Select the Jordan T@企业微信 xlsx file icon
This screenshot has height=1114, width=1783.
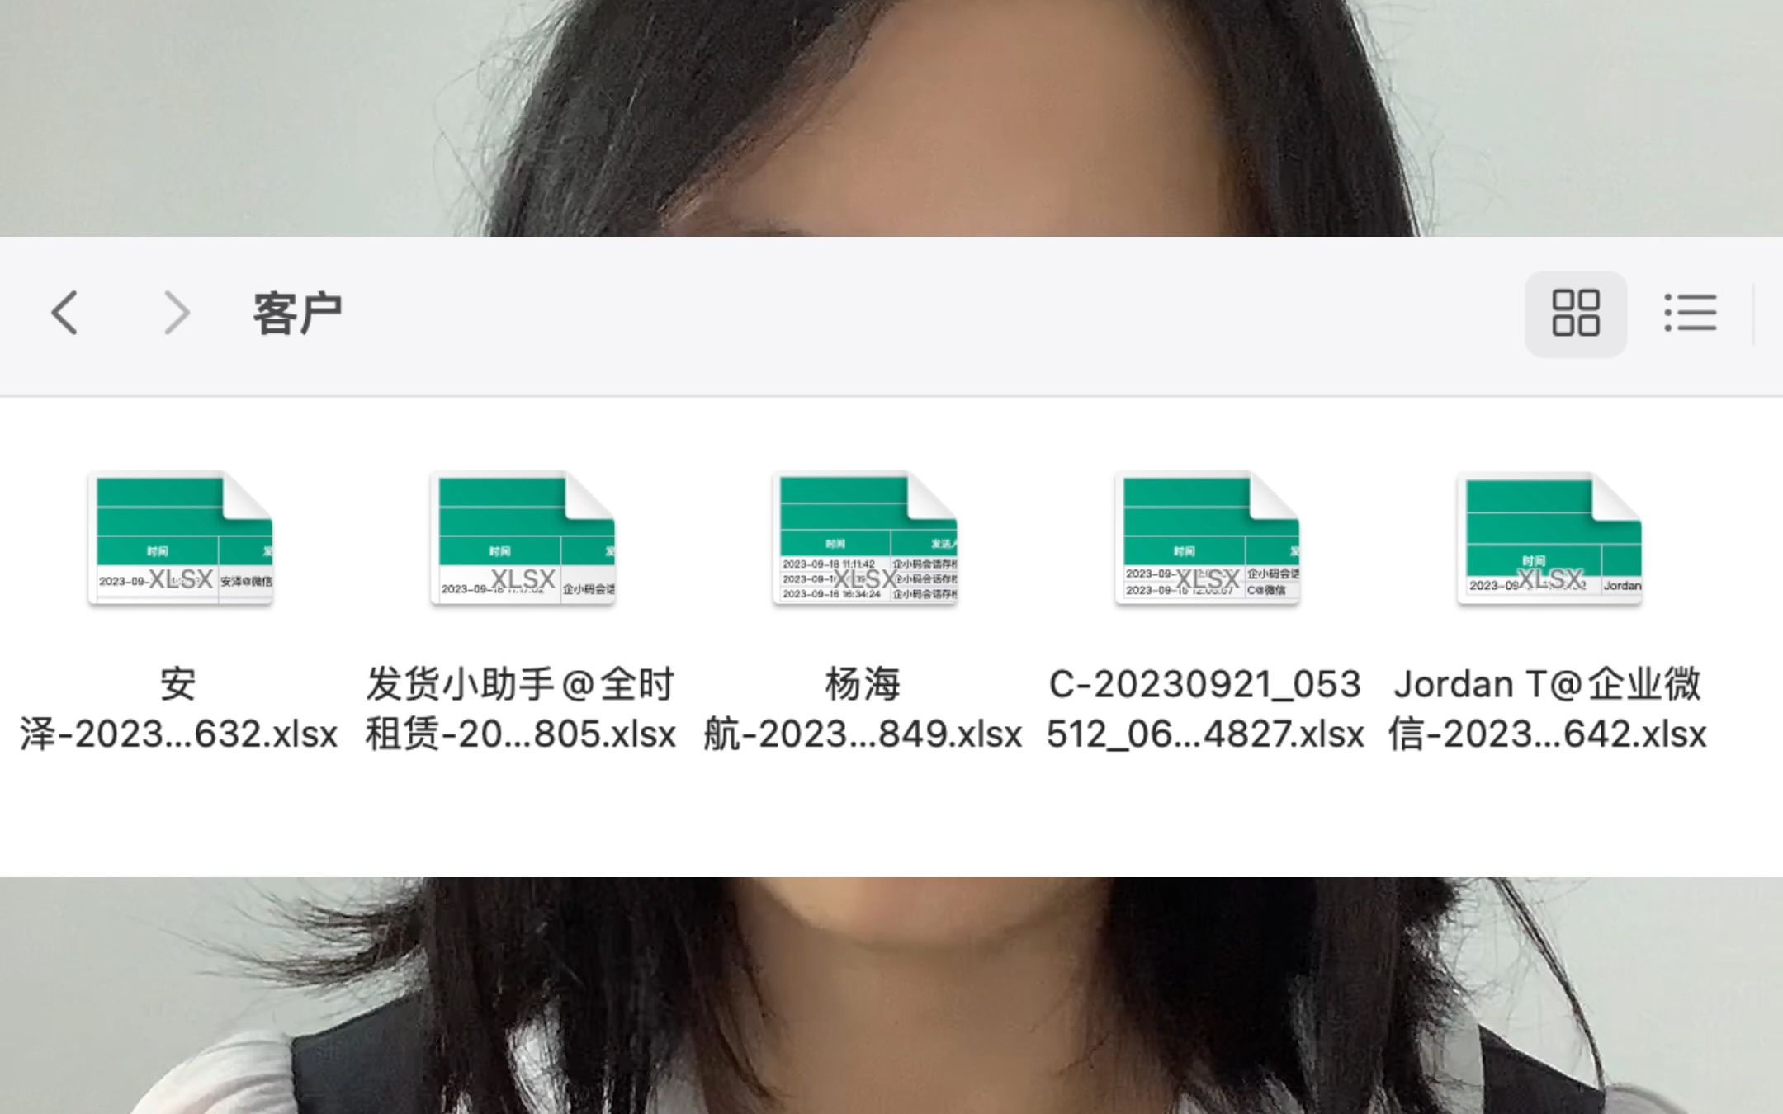1549,538
